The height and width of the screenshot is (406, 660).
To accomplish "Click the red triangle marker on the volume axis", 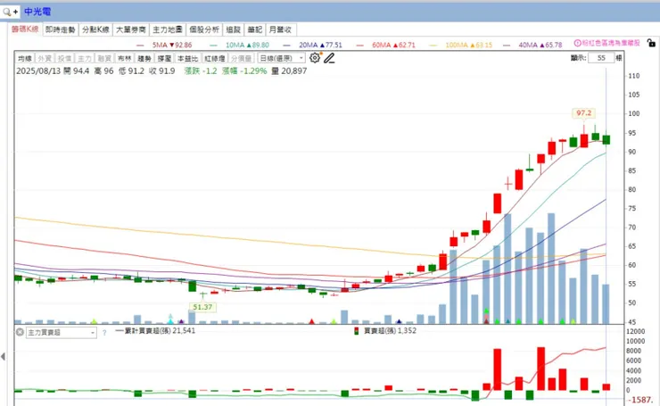I will [x=311, y=321].
